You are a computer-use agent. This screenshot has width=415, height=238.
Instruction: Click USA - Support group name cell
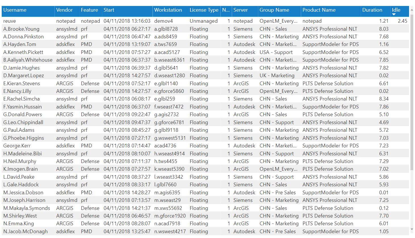coord(276,52)
